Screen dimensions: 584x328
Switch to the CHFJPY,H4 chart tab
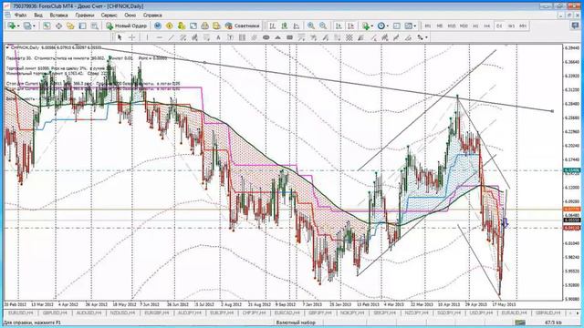254,313
